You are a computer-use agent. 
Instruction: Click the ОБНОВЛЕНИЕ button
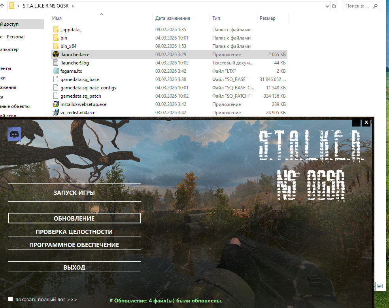(x=74, y=218)
